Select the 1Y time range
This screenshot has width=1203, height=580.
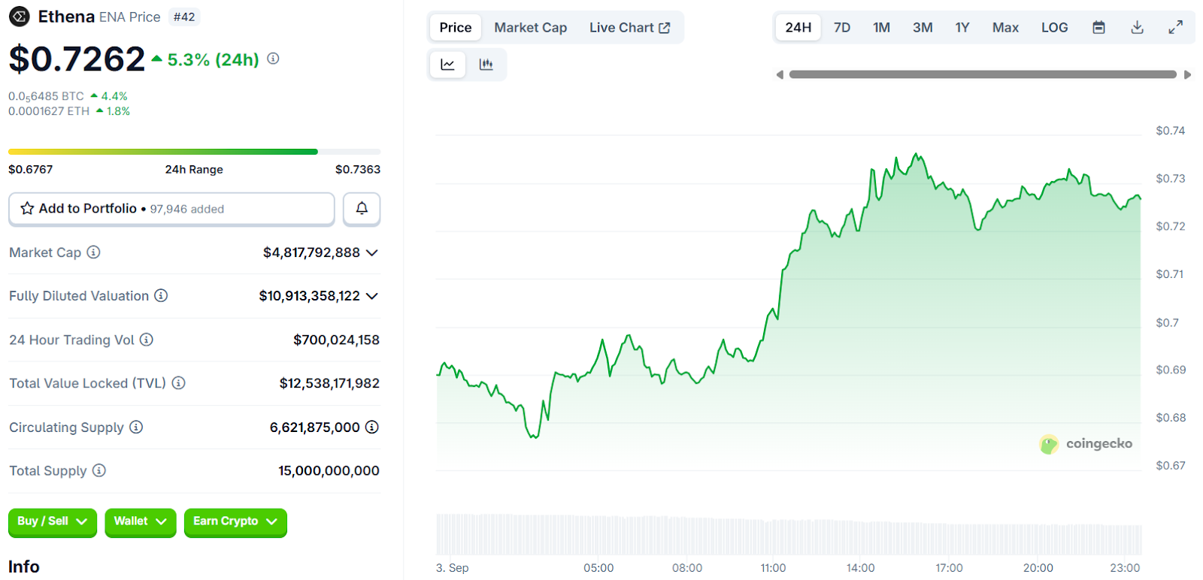[962, 28]
